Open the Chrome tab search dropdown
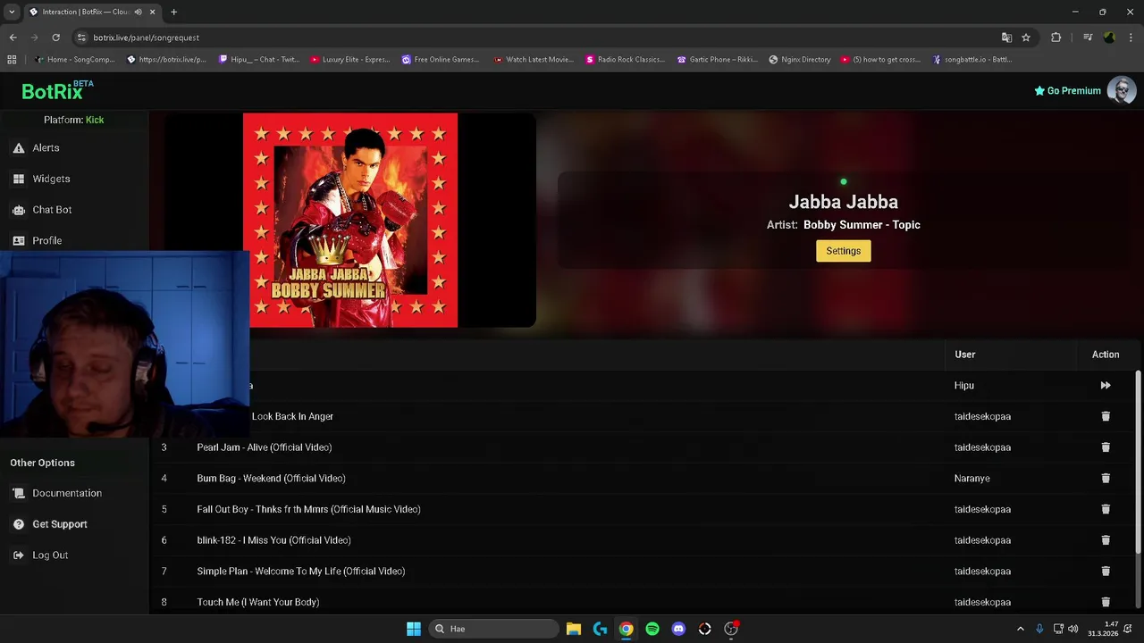Image resolution: width=1144 pixels, height=643 pixels. tap(12, 12)
